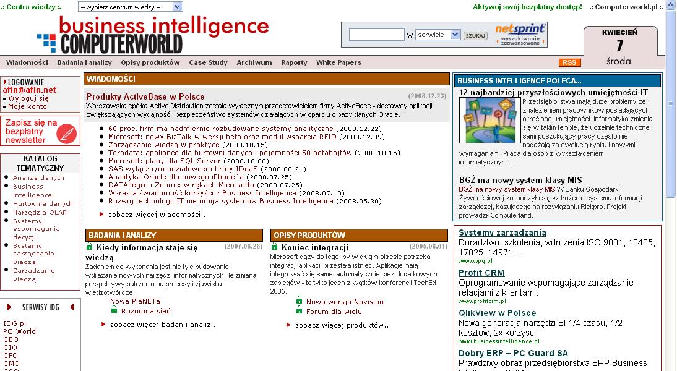
Task: Open White Papers in the navigation bar
Action: (x=338, y=62)
